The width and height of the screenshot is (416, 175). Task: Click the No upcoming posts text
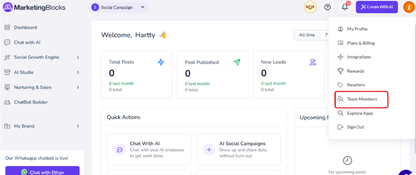coord(347,172)
